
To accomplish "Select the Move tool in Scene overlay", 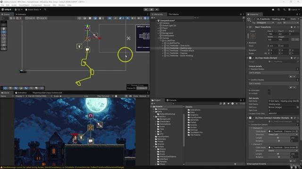I will click(x=4, y=32).
